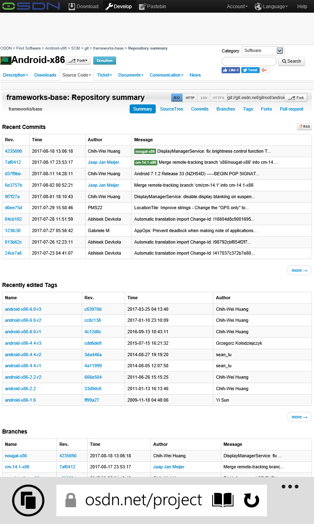Image resolution: width=314 pixels, height=524 pixels.
Task: Switch to the Forks tab
Action: (x=267, y=109)
